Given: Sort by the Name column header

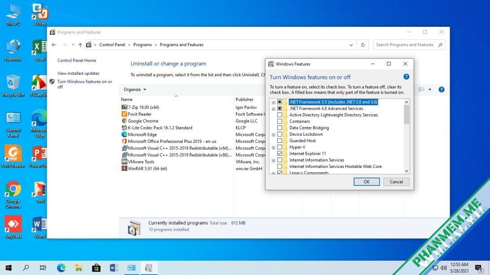Looking at the screenshot, I should point(176,99).
